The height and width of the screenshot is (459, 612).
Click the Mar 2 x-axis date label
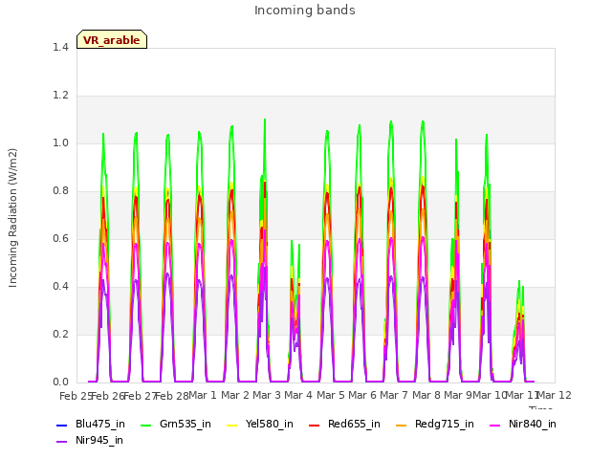click(x=235, y=395)
